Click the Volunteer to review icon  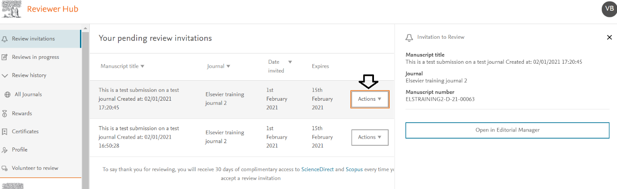[5, 168]
